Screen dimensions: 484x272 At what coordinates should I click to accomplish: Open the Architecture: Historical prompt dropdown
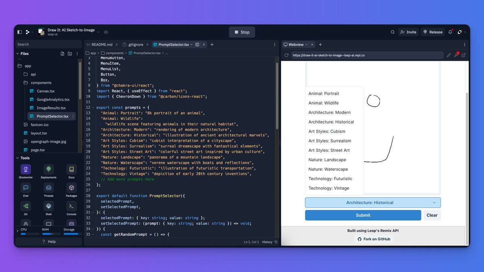(373, 203)
